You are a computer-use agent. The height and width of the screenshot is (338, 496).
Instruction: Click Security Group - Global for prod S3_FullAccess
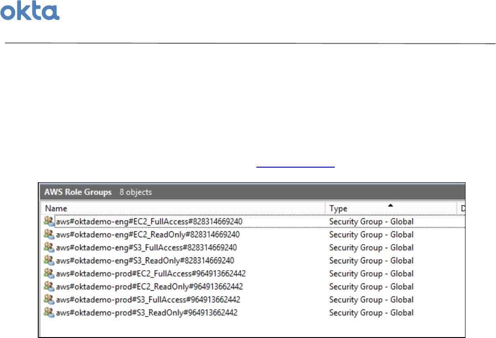[x=371, y=299]
